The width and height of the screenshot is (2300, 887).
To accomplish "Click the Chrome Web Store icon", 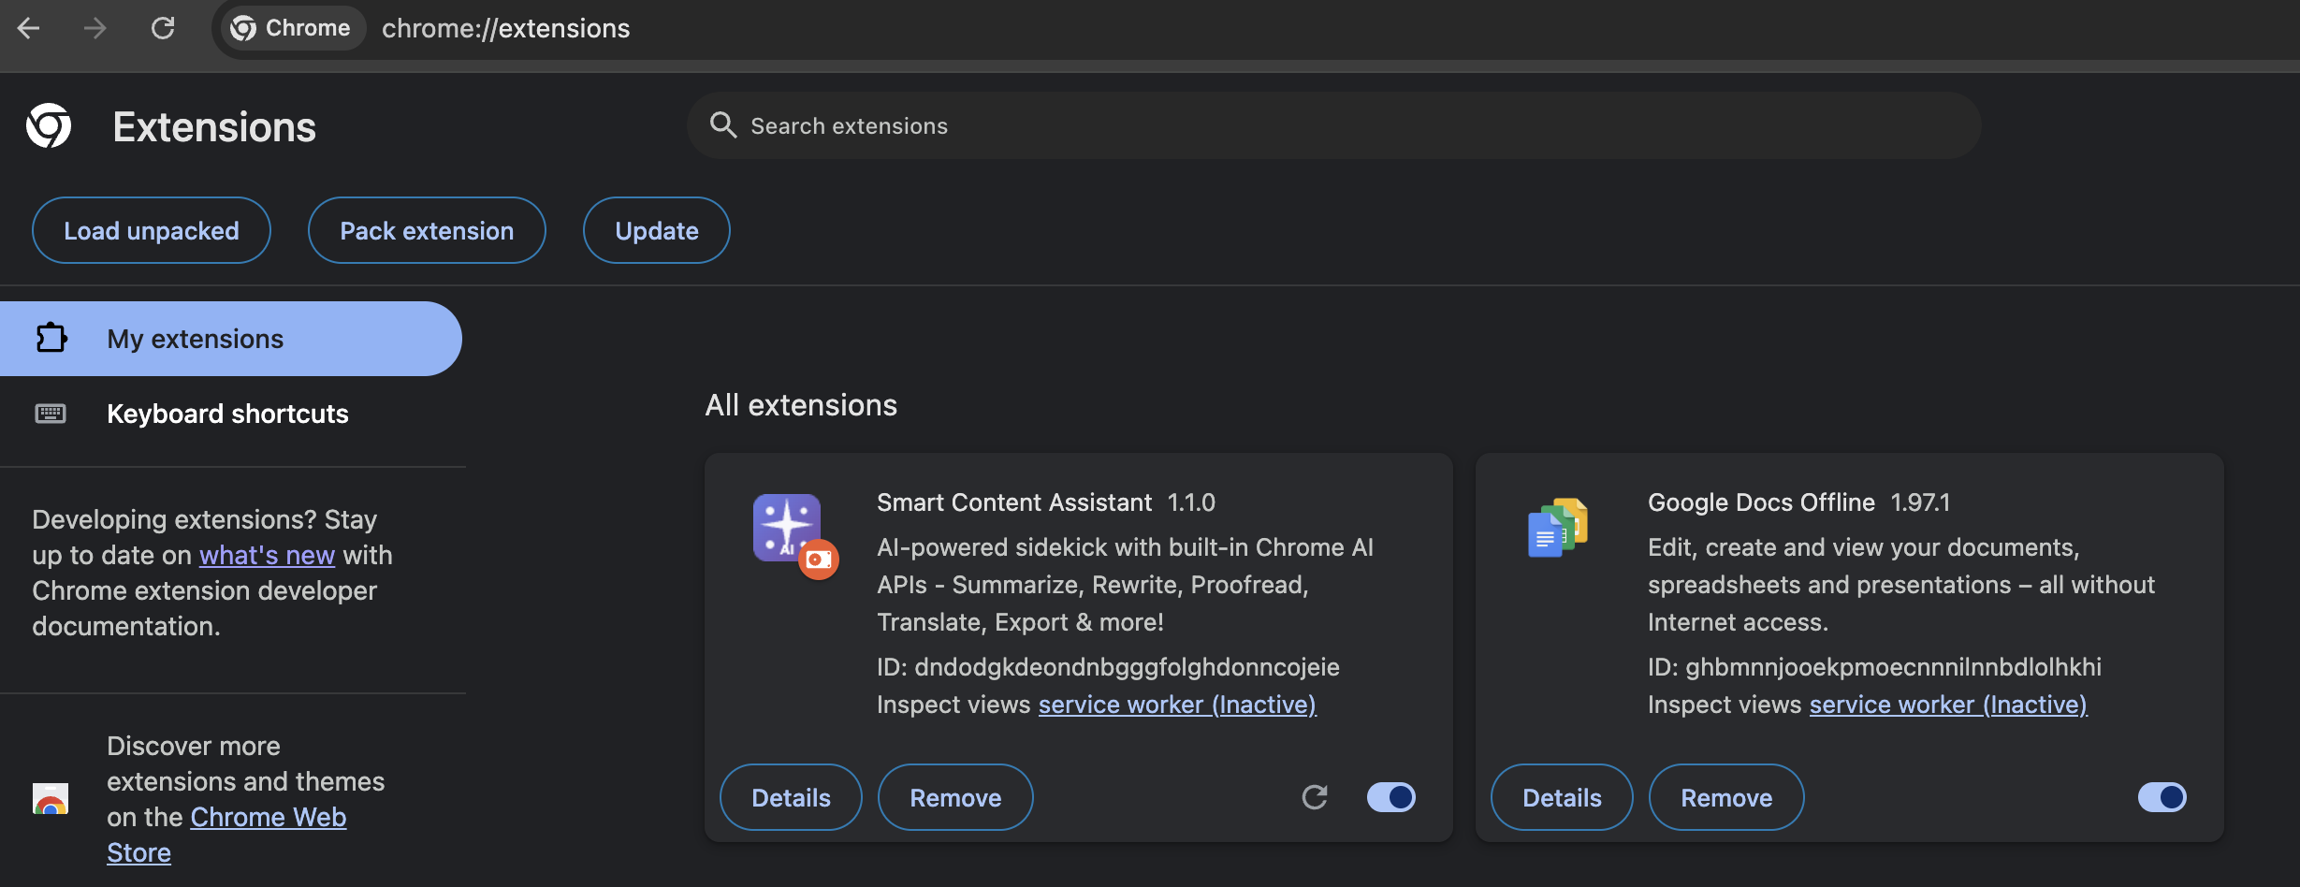I will 51,799.
